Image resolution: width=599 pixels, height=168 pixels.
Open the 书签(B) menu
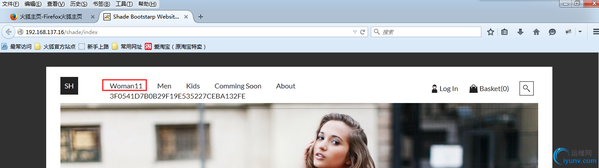pyautogui.click(x=101, y=4)
